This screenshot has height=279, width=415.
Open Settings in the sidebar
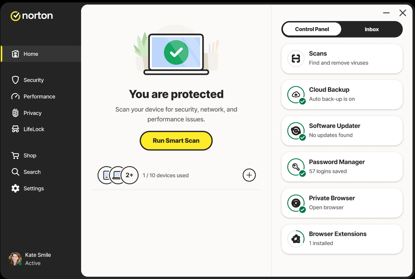(33, 188)
